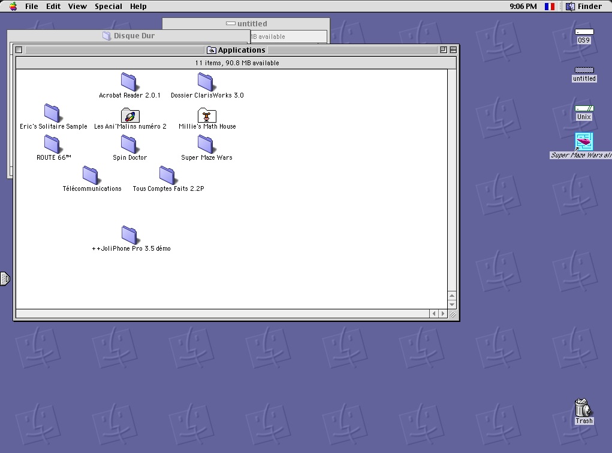This screenshot has height=453, width=612.
Task: Select the Acrobat Reader 2.0.1 folder icon
Action: [128, 82]
